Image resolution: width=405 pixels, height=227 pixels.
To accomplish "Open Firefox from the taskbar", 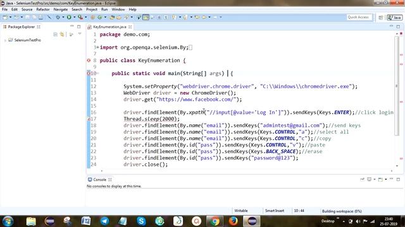I will [x=234, y=221].
